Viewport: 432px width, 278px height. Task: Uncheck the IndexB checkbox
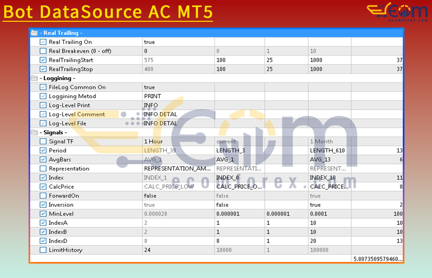tap(43, 232)
